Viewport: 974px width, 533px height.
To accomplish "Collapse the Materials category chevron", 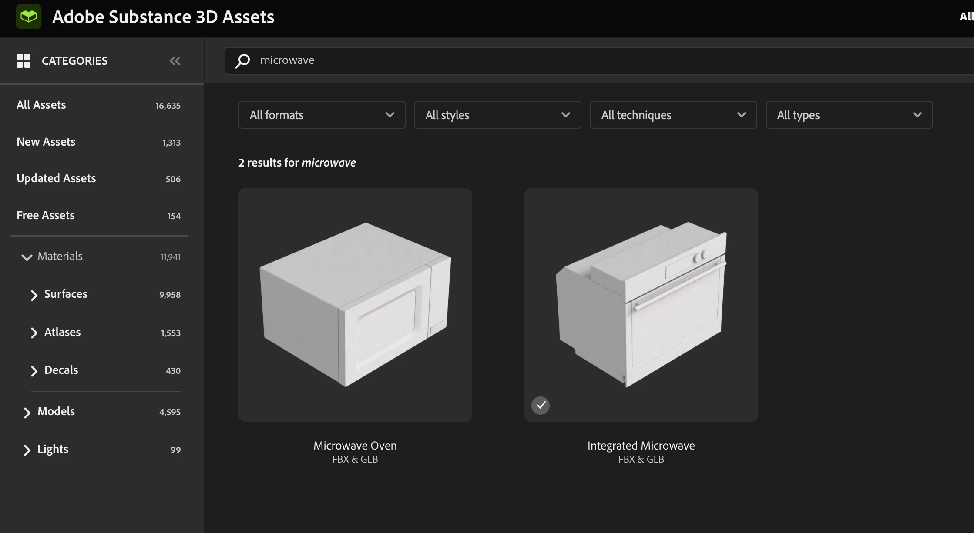I will coord(27,257).
